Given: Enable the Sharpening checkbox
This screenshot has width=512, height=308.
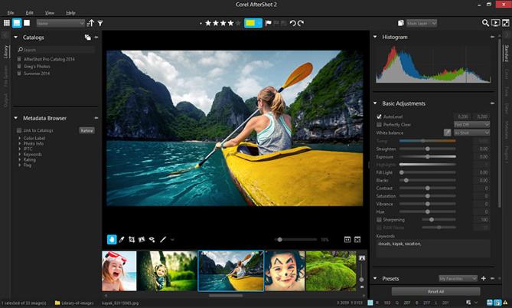Looking at the screenshot, I should (379, 219).
